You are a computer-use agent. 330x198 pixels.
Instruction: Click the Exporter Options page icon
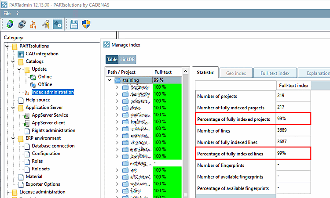(21, 185)
